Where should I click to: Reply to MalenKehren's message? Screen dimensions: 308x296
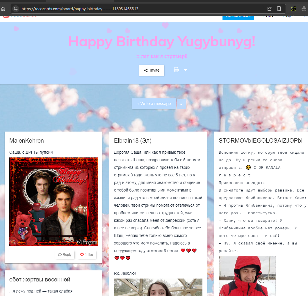[x=65, y=255]
